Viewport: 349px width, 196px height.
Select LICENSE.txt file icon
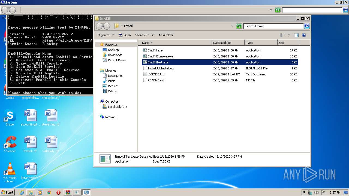tap(145, 74)
